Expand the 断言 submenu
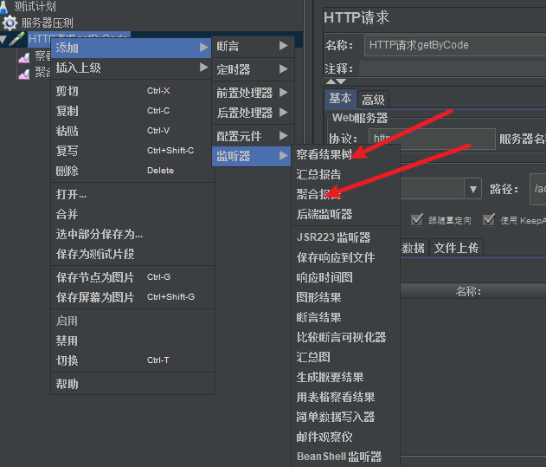 [254, 46]
